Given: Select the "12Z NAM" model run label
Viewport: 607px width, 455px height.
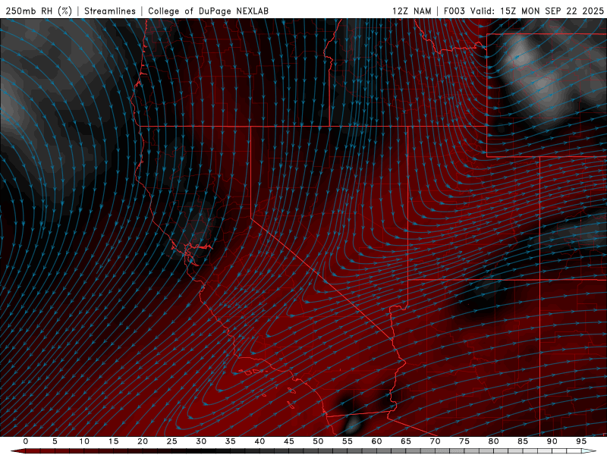Looking at the screenshot, I should coord(412,11).
